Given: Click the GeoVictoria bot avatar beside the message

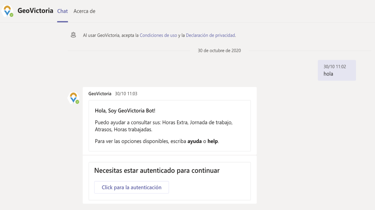Looking at the screenshot, I should (73, 98).
